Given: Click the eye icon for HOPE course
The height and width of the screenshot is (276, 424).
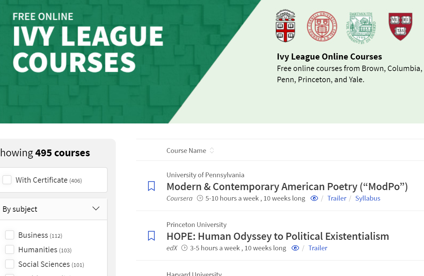Looking at the screenshot, I should coord(295,248).
